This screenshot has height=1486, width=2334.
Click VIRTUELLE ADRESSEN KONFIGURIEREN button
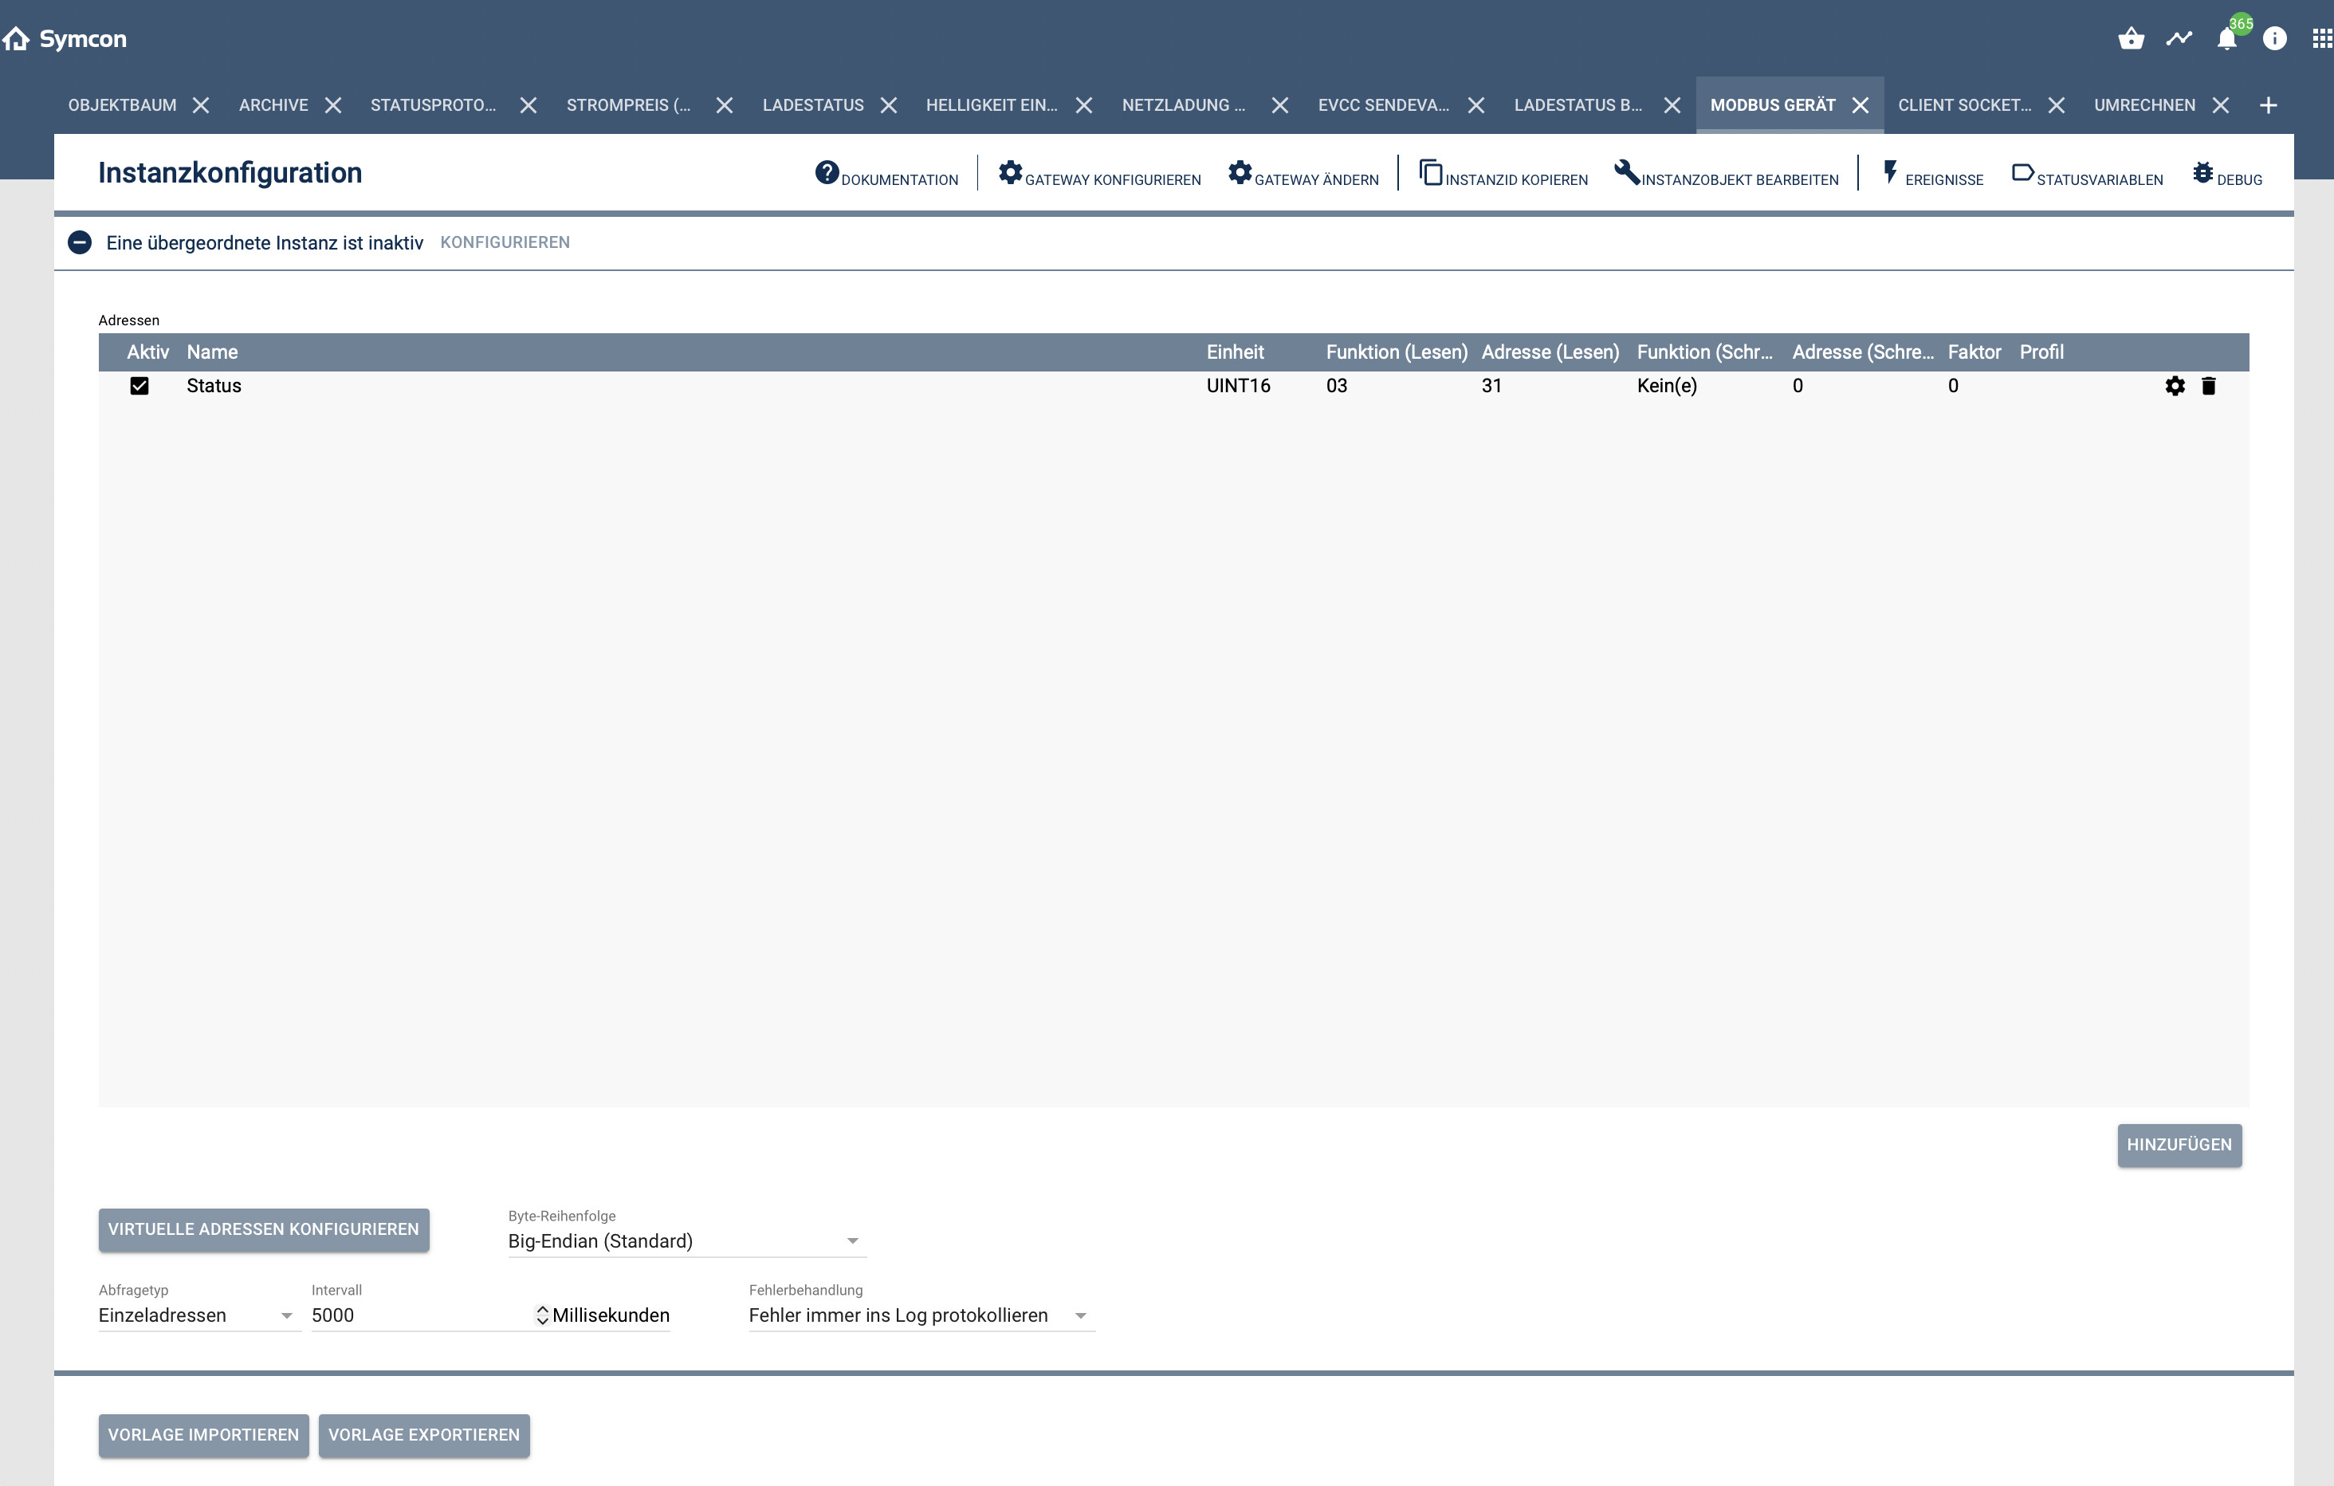pos(263,1229)
